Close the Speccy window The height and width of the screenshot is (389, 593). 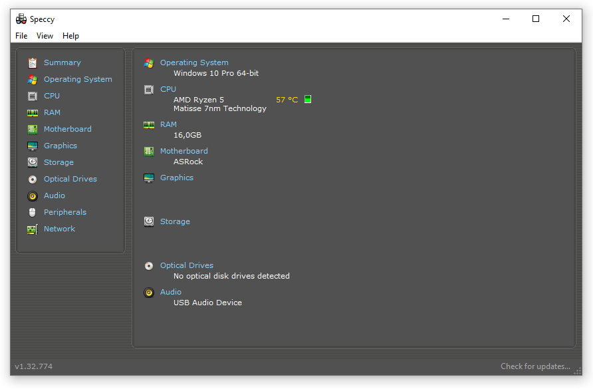click(566, 19)
